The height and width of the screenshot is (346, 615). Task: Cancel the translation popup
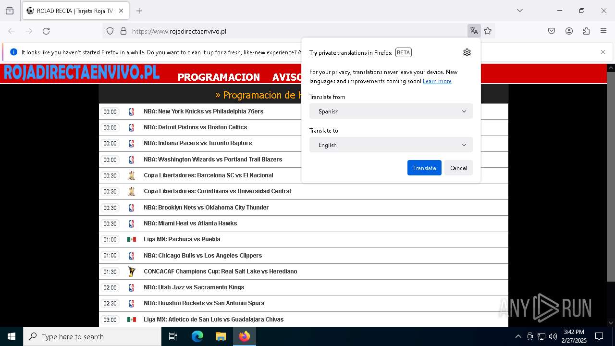[x=458, y=168]
